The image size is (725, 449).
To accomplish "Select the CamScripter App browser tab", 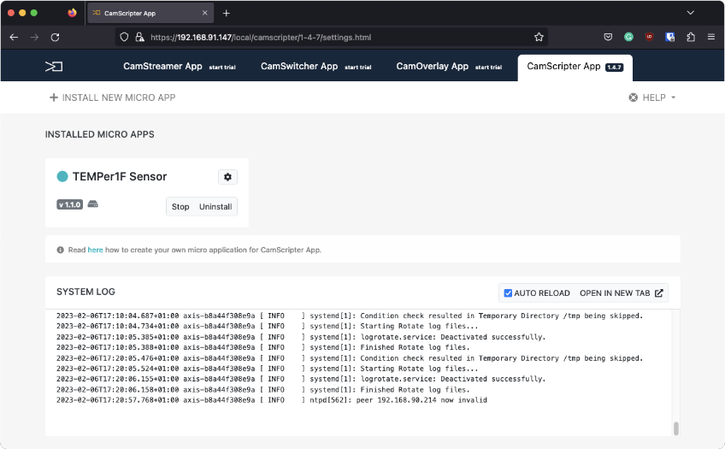I will (x=150, y=13).
